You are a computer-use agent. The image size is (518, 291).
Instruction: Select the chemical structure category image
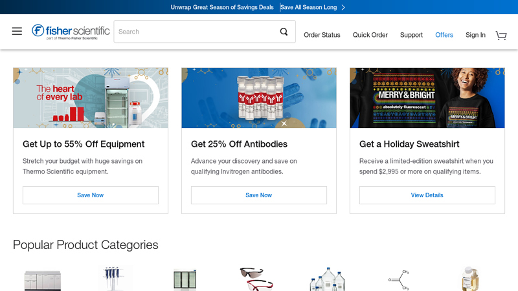(x=398, y=279)
